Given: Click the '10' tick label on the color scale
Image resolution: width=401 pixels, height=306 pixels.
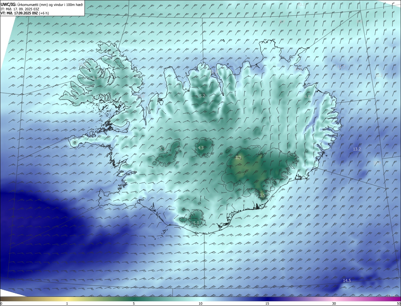Looking at the screenshot, I should (200, 303).
